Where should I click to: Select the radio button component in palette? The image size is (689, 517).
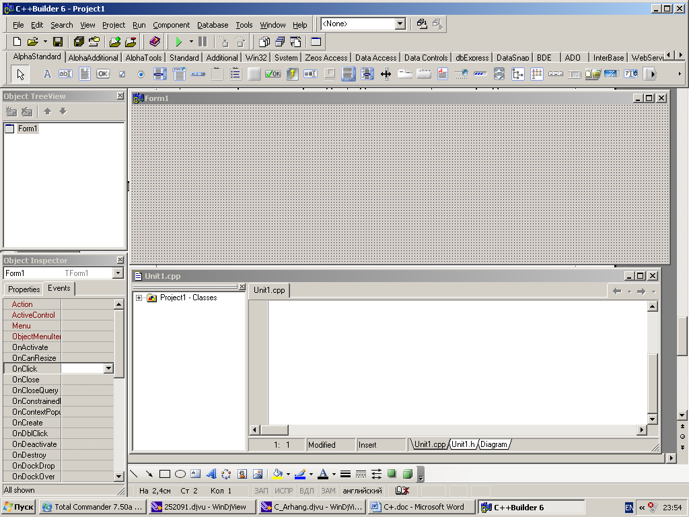(x=141, y=74)
